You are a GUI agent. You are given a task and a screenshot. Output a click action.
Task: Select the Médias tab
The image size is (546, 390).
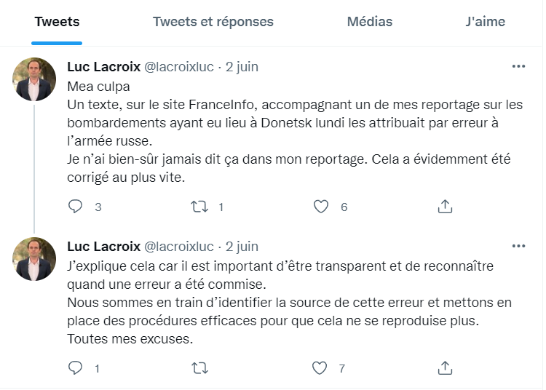pos(369,22)
